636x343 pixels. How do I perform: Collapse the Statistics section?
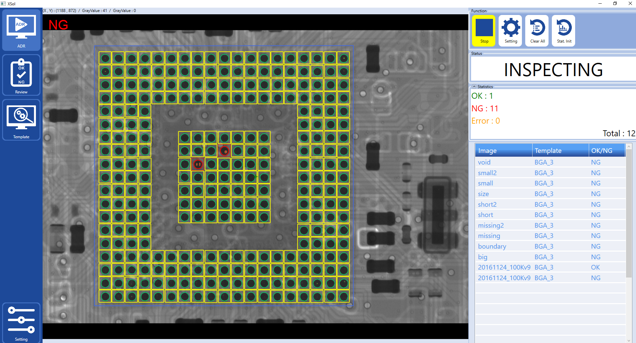pos(474,86)
